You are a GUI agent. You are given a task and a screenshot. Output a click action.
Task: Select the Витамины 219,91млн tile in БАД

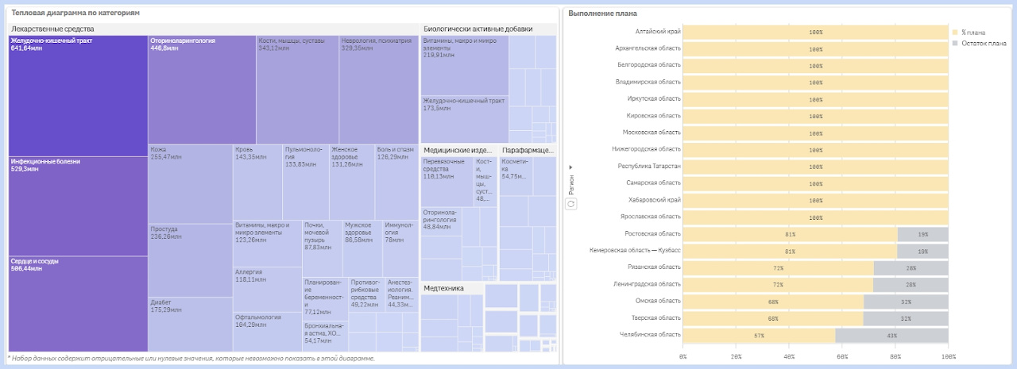click(x=465, y=65)
